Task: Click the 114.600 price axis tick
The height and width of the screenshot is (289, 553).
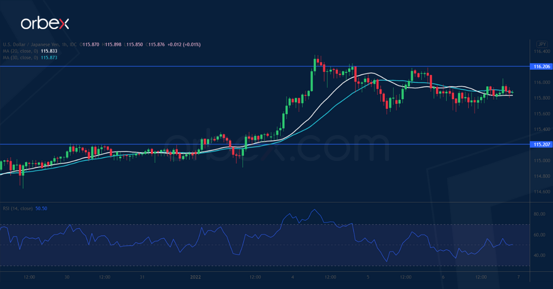Action: (x=541, y=192)
